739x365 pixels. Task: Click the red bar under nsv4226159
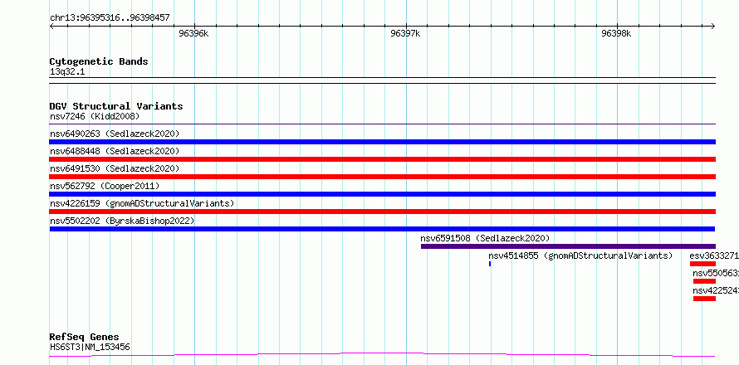[383, 212]
